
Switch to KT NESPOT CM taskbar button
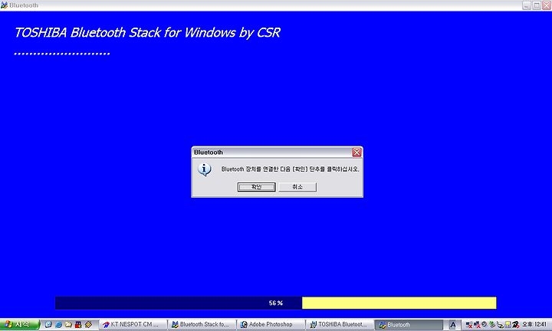133,324
